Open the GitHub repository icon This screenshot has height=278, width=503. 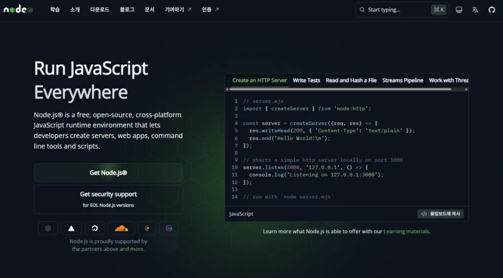point(491,10)
